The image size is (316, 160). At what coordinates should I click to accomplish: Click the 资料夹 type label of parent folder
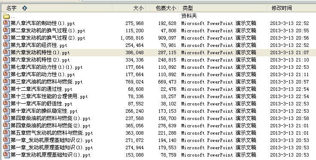tap(189, 16)
